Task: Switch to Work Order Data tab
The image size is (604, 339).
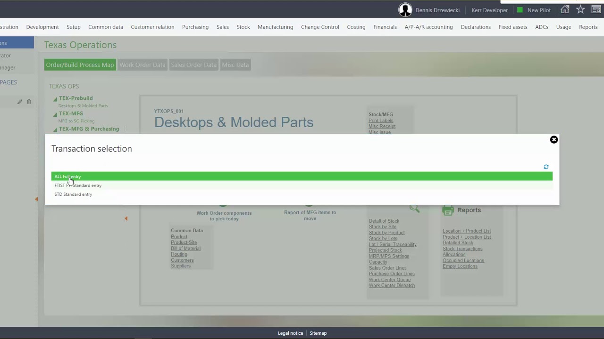Action: (x=142, y=65)
